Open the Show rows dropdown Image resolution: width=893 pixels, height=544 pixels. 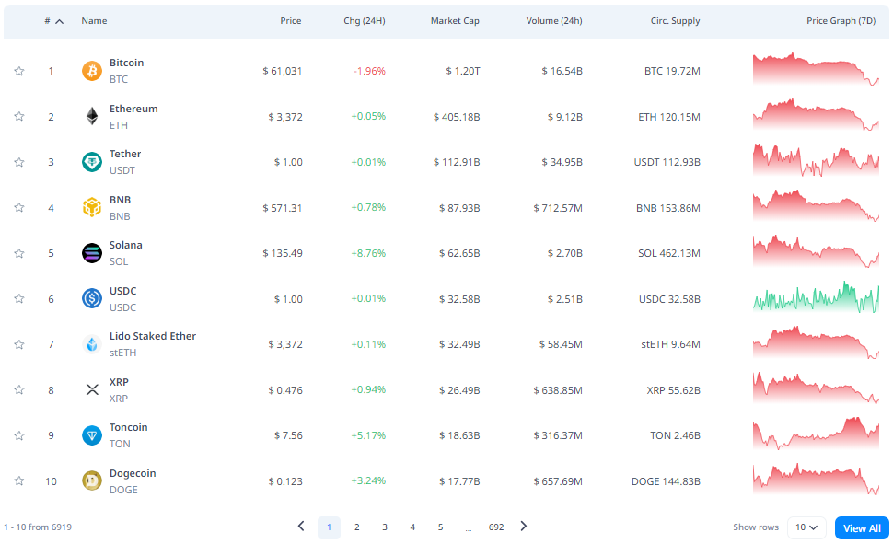[x=806, y=527]
